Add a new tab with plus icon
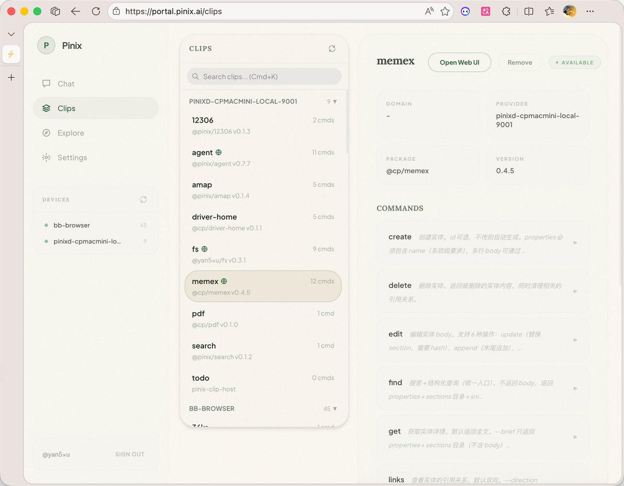The height and width of the screenshot is (486, 624). click(11, 78)
